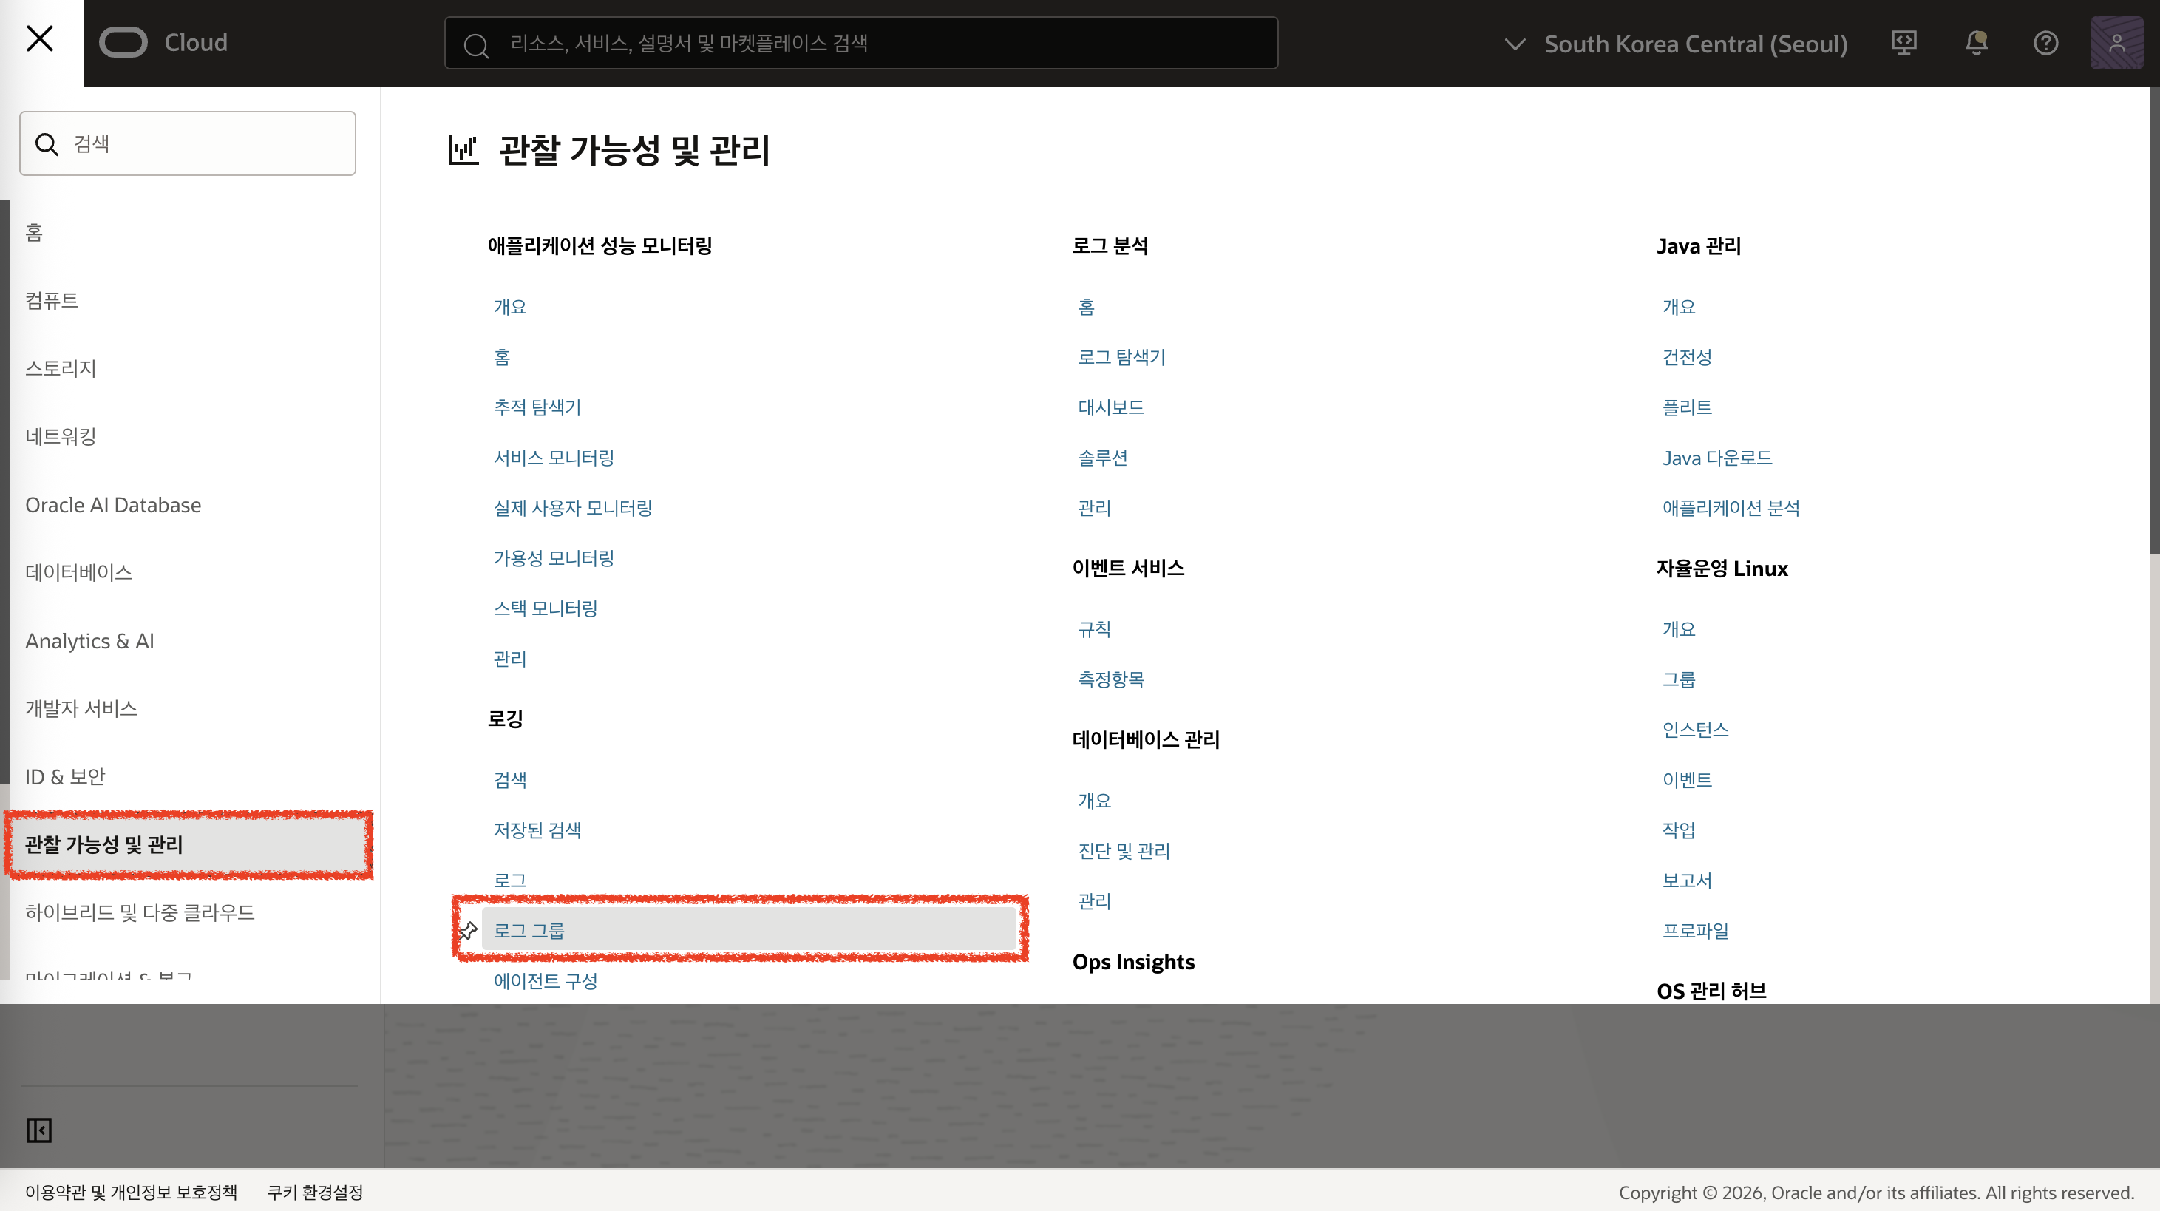Open 건전성 under Java 관리
The width and height of the screenshot is (2160, 1211).
pyautogui.click(x=1687, y=357)
